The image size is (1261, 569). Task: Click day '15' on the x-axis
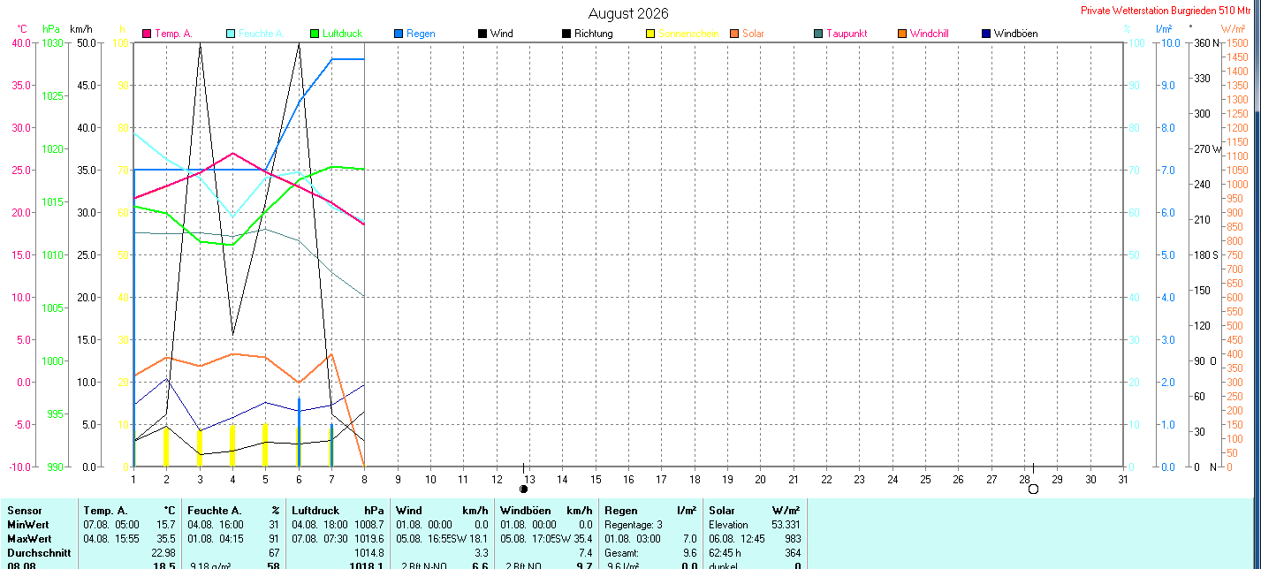596,479
